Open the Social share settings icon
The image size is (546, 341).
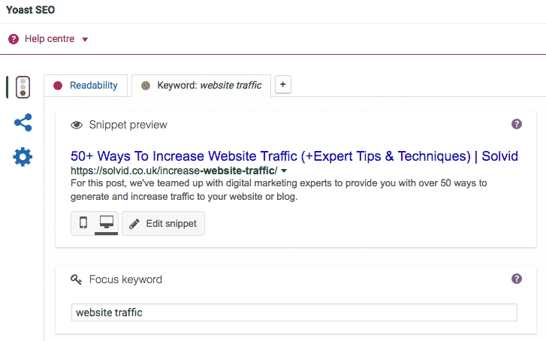23,122
